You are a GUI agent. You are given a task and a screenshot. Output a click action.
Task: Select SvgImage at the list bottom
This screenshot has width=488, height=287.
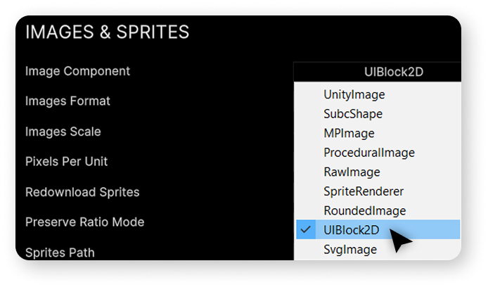tap(350, 249)
